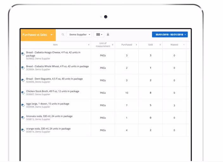Click tag icon for orange soda row
The width and height of the screenshot is (223, 162).
click(23, 130)
